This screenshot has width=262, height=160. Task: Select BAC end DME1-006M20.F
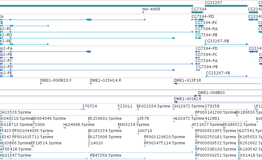tap(56, 80)
